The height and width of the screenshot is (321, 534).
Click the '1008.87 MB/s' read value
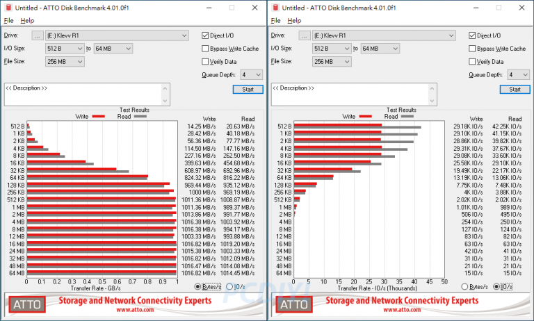(238, 200)
